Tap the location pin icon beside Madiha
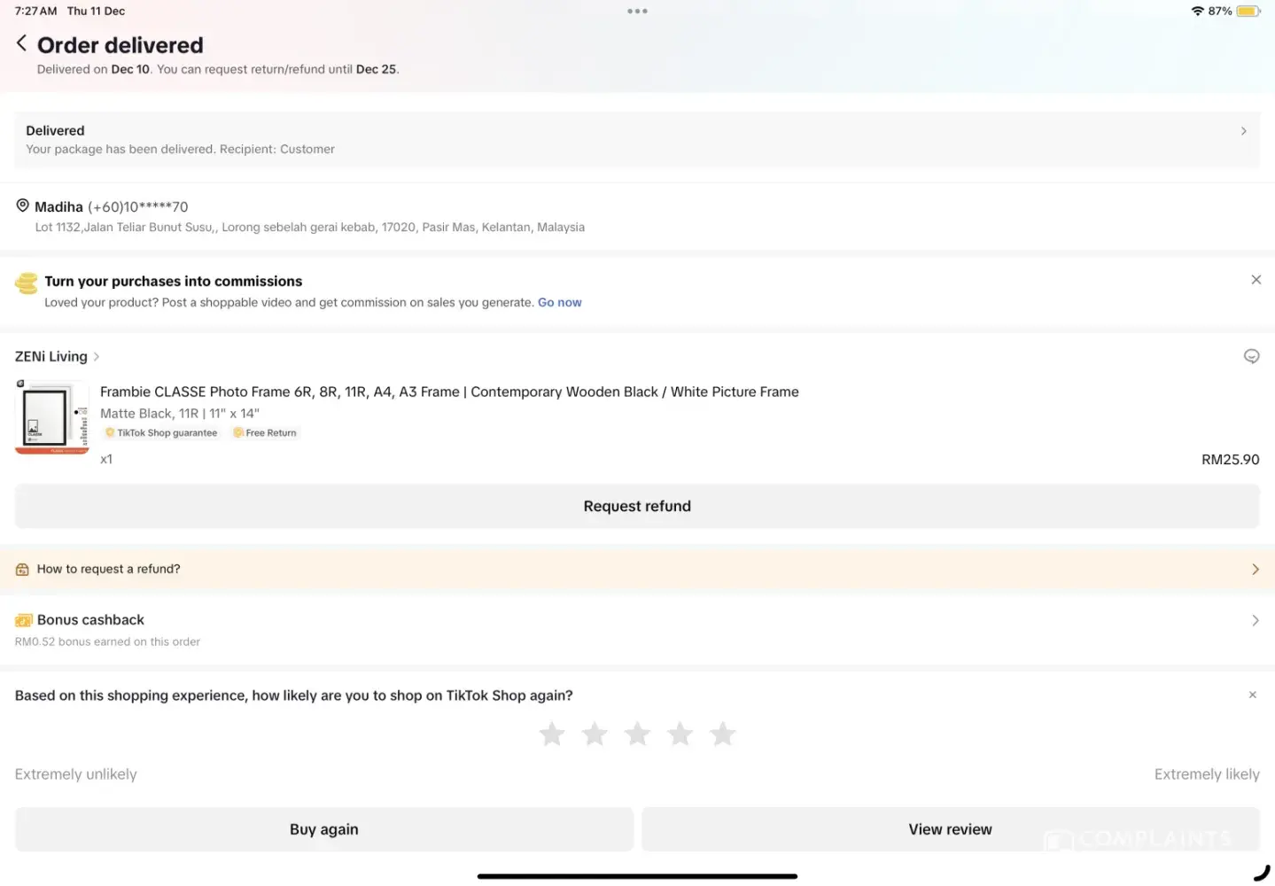Screen dimensions: 1275x886 (23, 206)
